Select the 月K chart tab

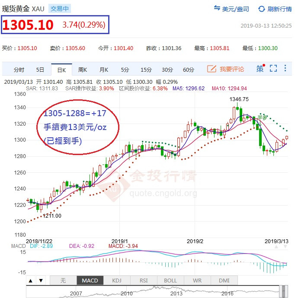click(x=104, y=70)
